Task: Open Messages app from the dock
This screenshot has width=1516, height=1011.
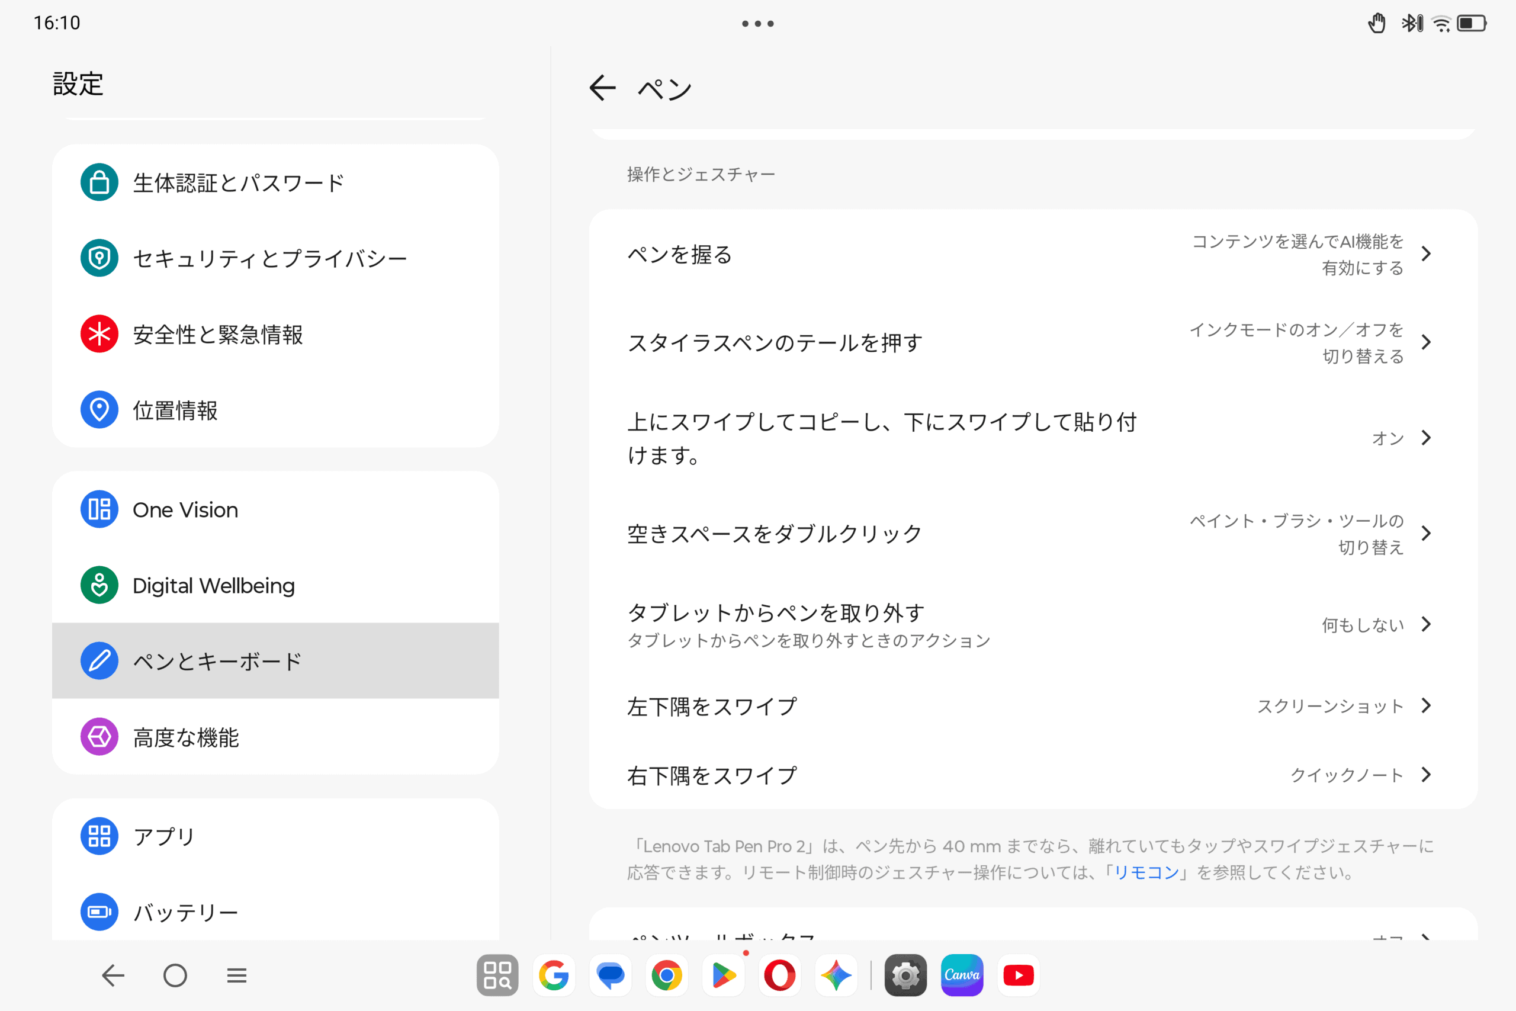Action: pyautogui.click(x=611, y=975)
